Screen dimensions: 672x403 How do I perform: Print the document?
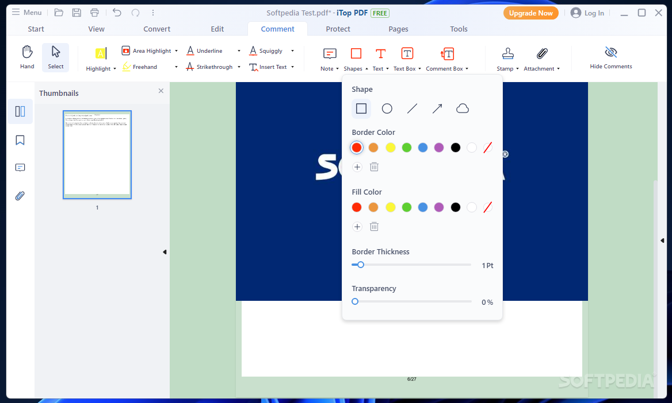pyautogui.click(x=94, y=13)
